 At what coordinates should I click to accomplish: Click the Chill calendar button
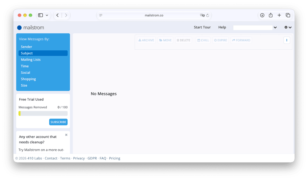pos(203,40)
